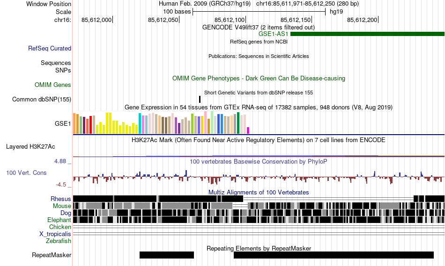The height and width of the screenshot is (266, 445).
Task: Click the Sequences track label
Action: pyautogui.click(x=56, y=63)
